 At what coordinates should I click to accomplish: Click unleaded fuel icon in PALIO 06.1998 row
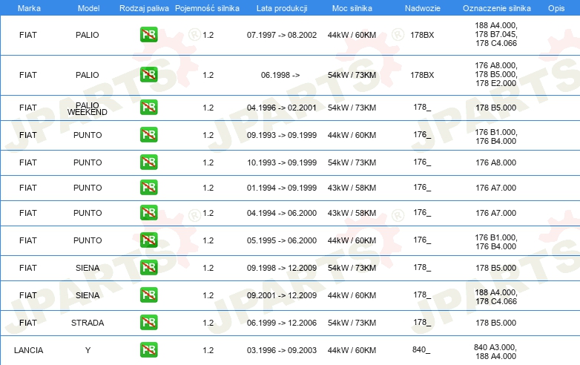pos(148,75)
